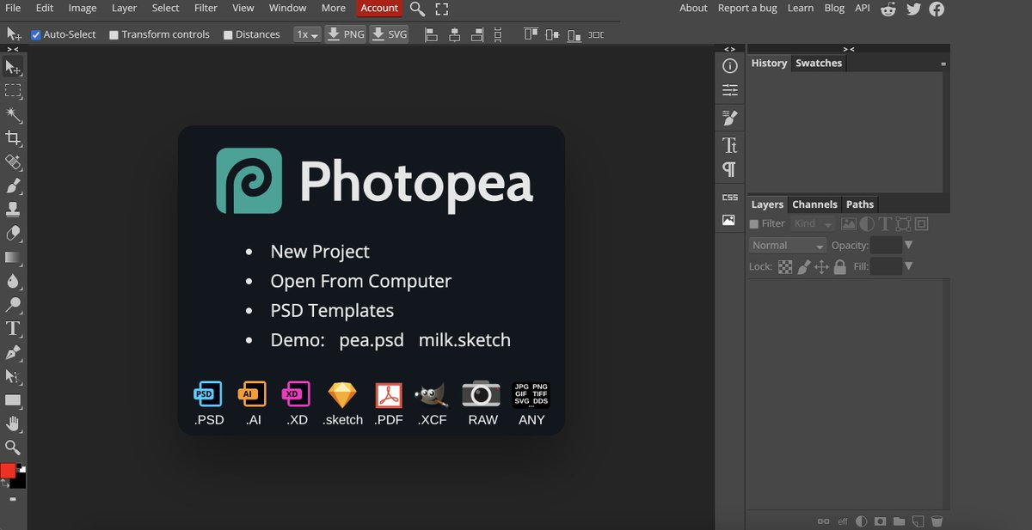Expand the Fill slider arrow
This screenshot has width=1032, height=530.
[x=908, y=267]
